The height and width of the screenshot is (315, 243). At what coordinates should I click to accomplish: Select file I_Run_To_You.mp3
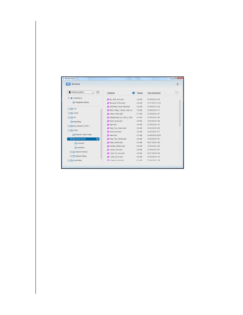[x=117, y=153]
